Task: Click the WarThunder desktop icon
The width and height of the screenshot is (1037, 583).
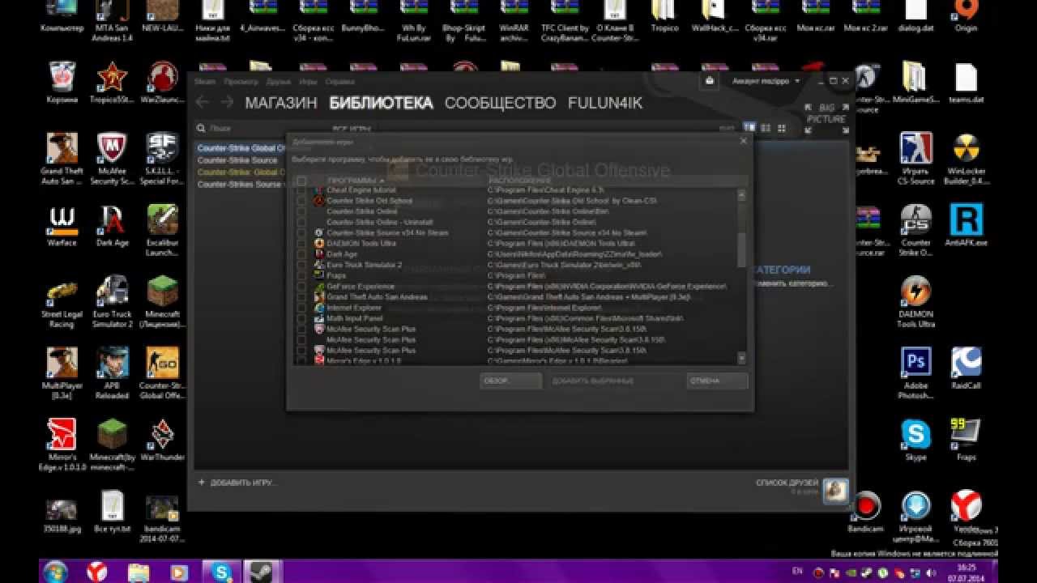Action: point(163,440)
